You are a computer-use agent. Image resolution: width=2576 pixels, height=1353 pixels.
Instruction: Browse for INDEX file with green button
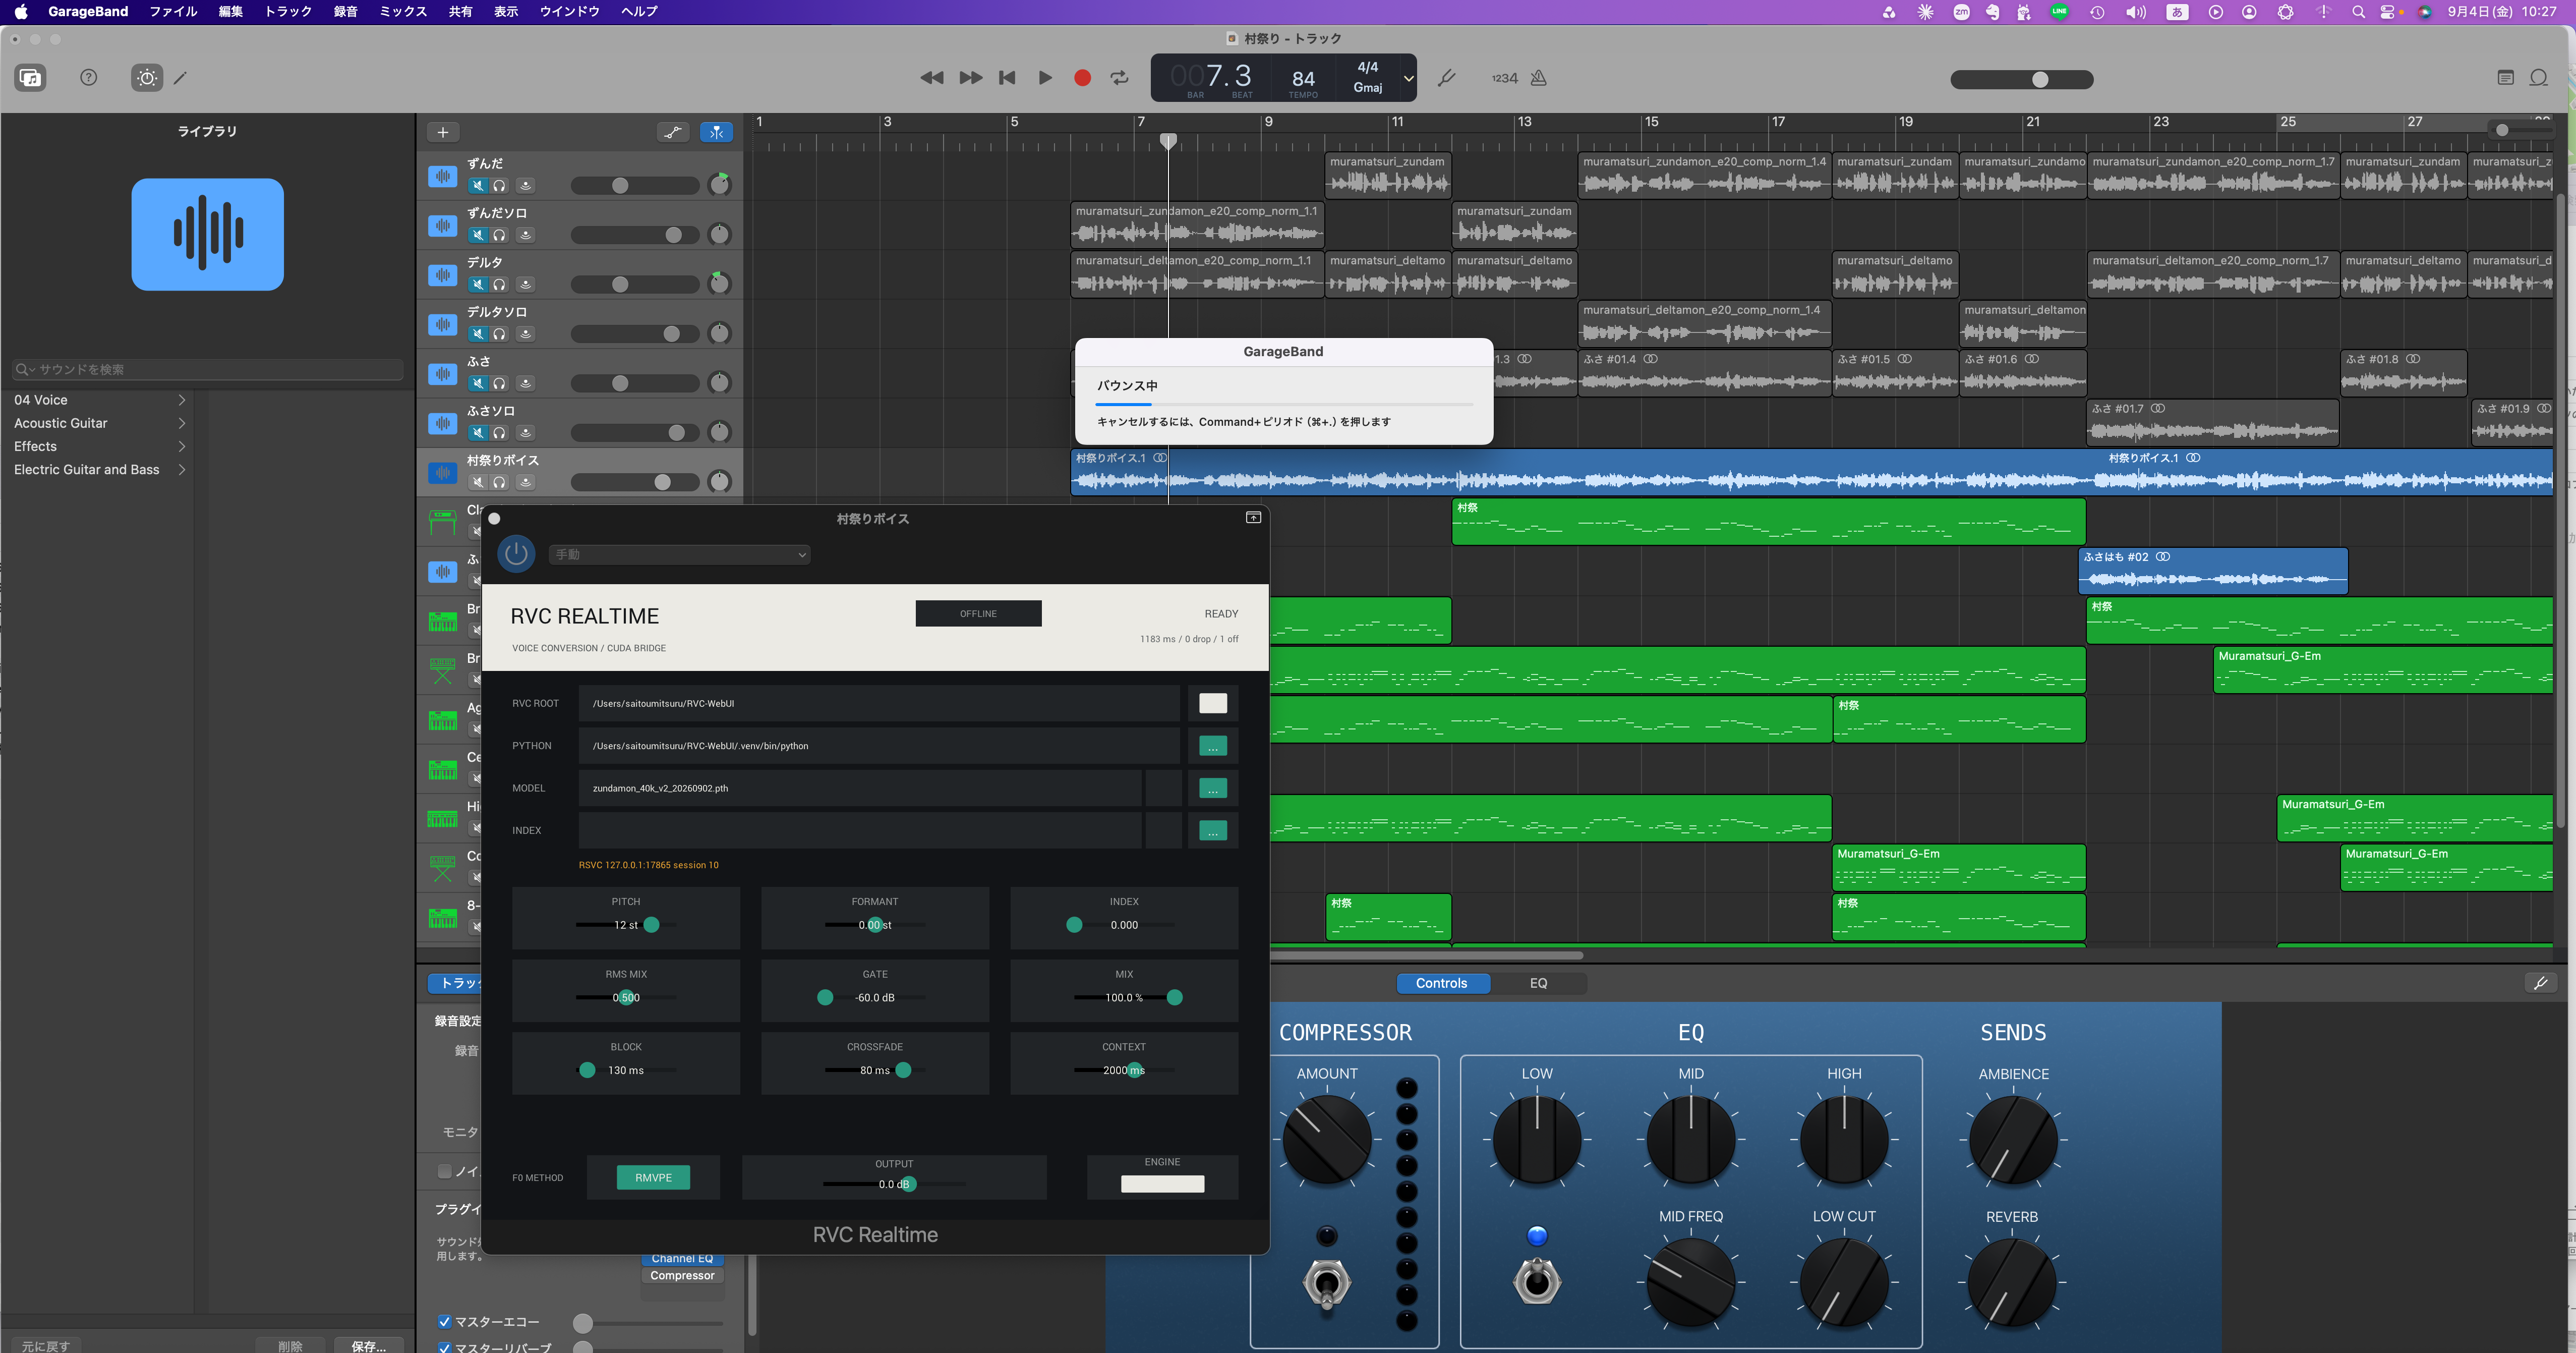coord(1212,831)
